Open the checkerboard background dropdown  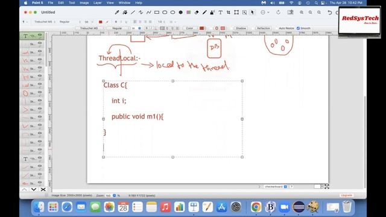coord(275,187)
